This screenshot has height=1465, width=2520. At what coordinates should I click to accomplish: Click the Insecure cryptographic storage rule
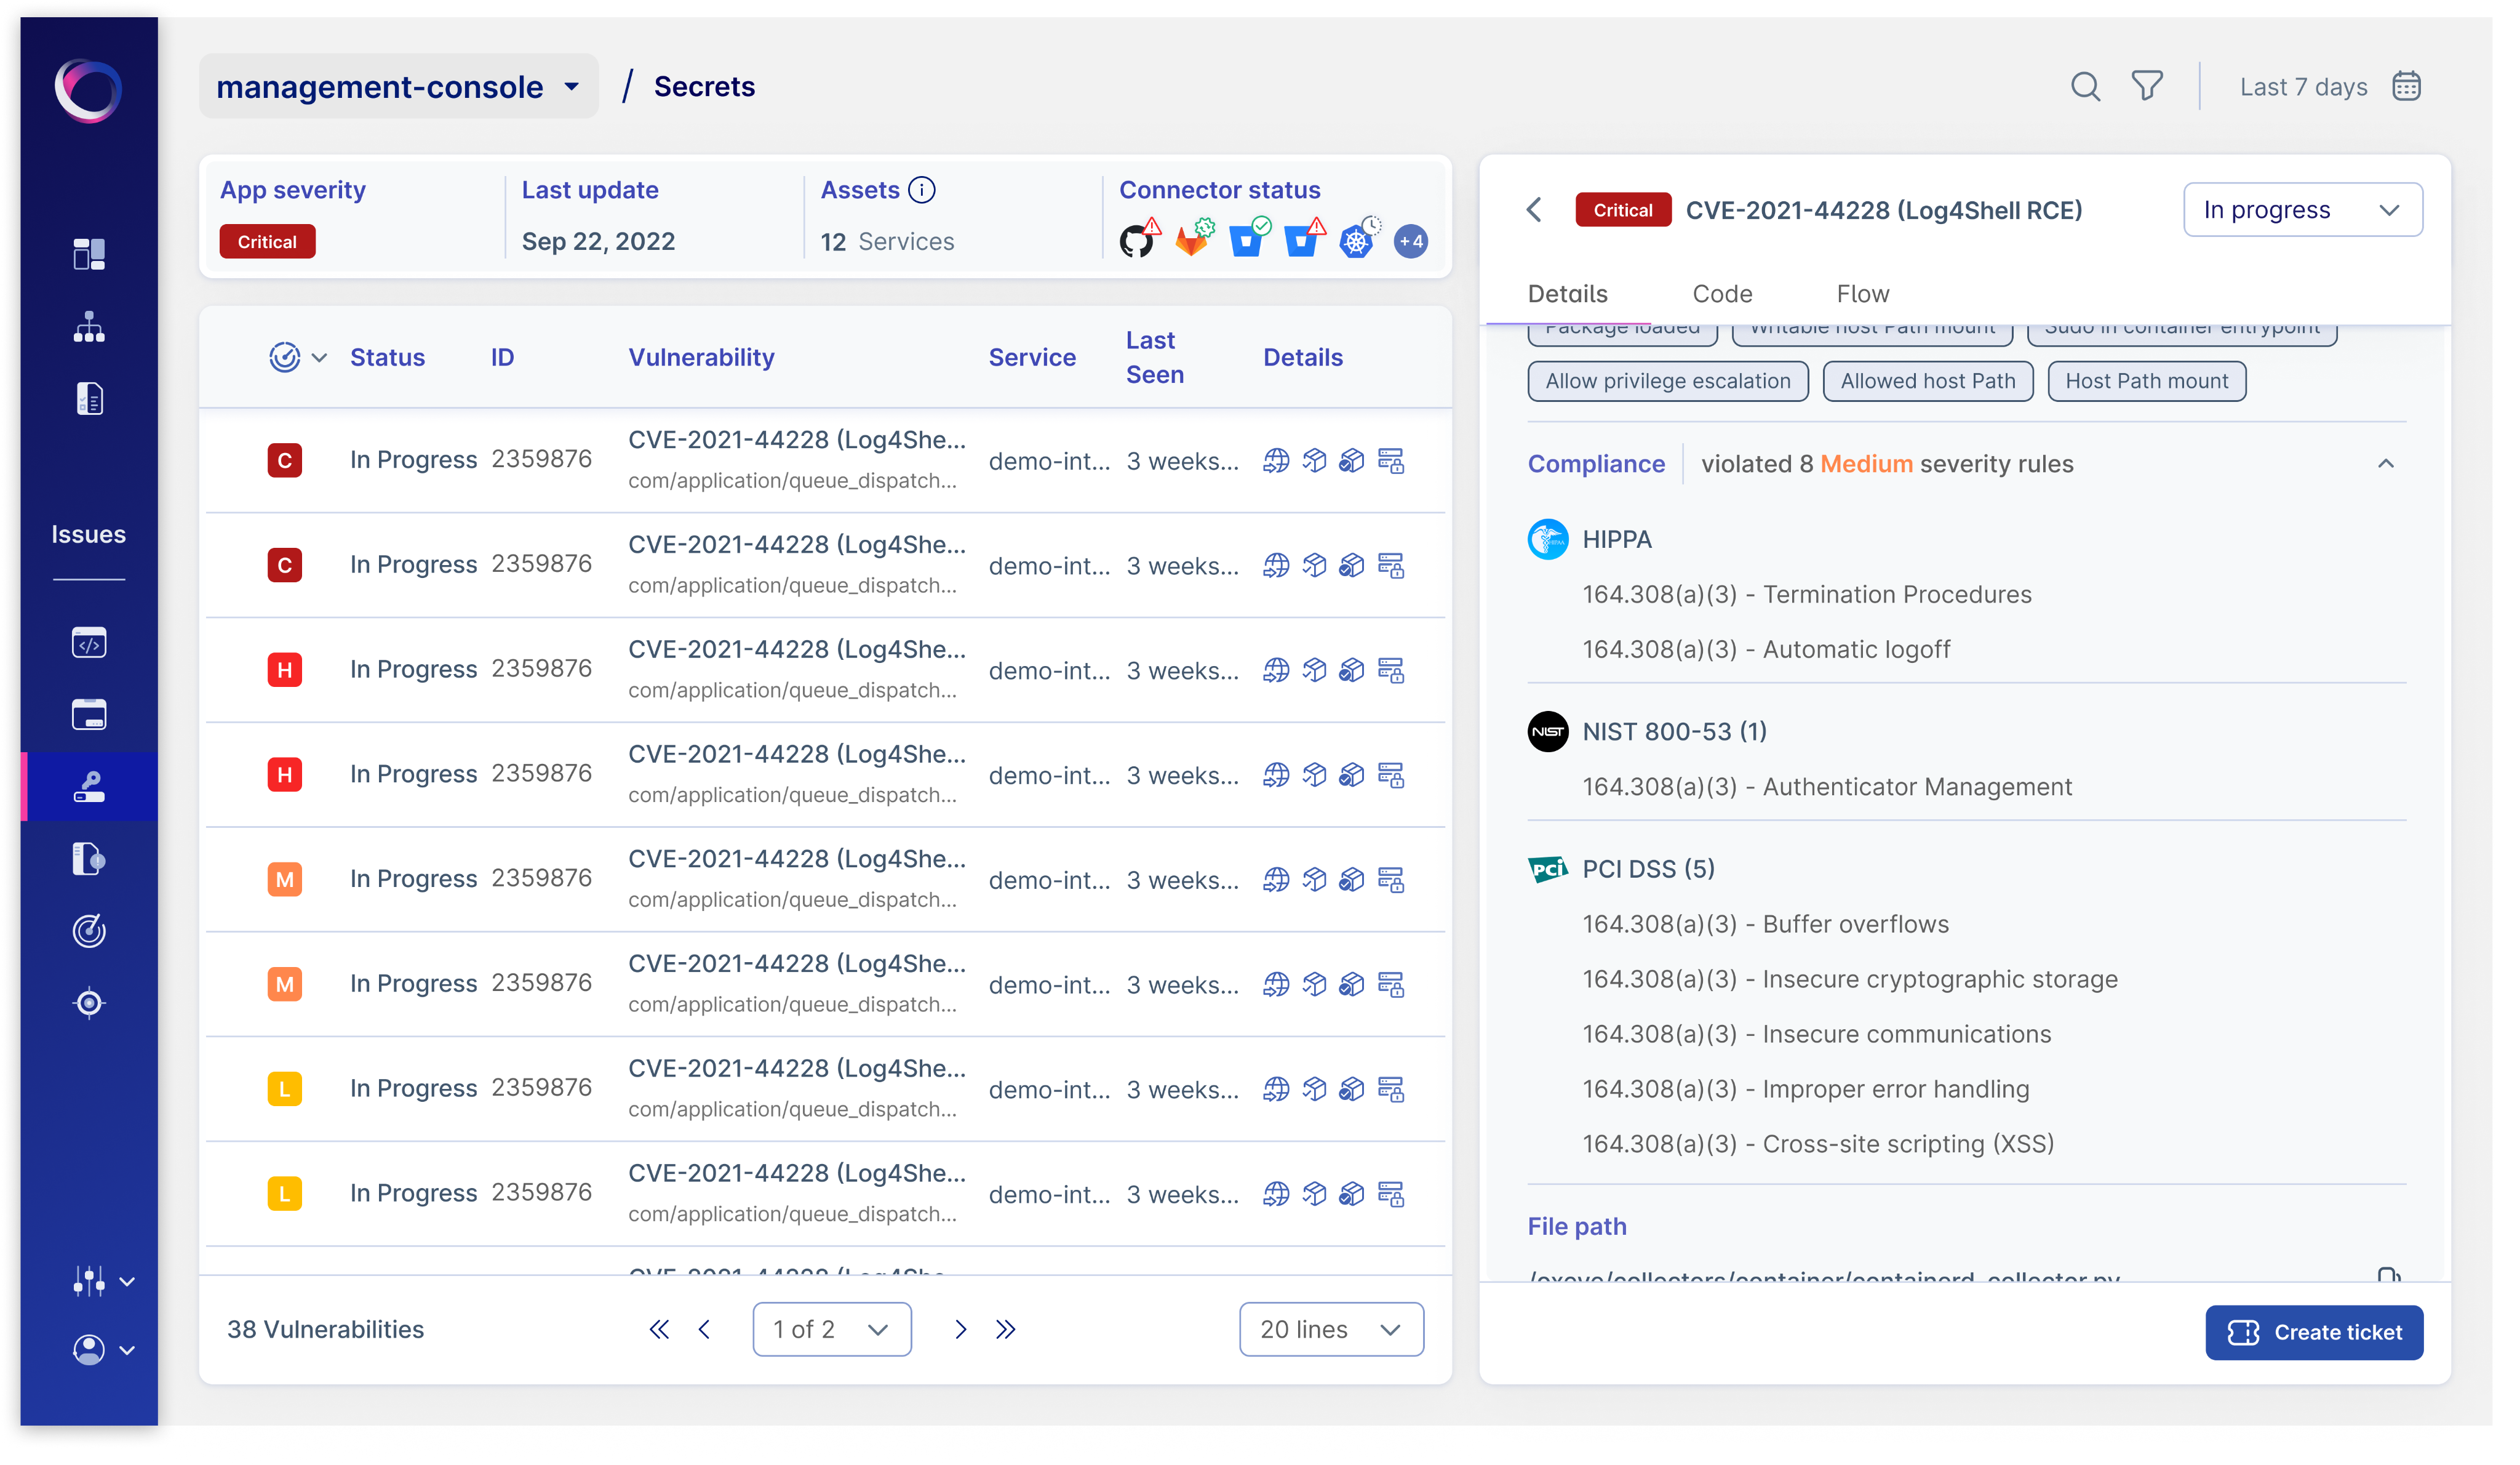click(x=1849, y=979)
